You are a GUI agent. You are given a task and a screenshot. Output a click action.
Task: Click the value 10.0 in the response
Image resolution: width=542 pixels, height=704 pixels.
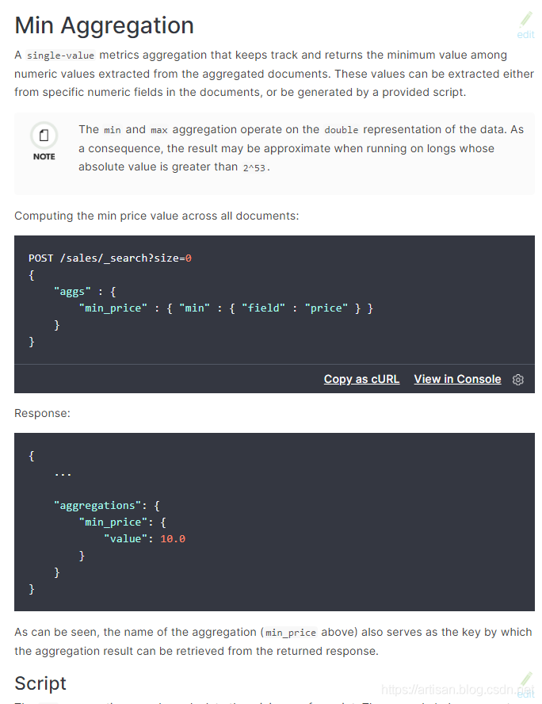click(x=173, y=538)
